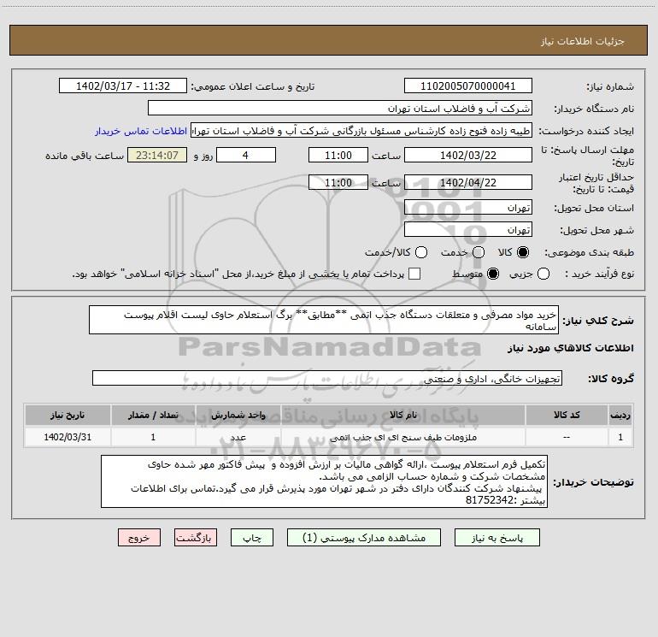This screenshot has height=637, width=658.
Task: Click مشاهده مدارک پیوستی (1) button
Action: (364, 538)
